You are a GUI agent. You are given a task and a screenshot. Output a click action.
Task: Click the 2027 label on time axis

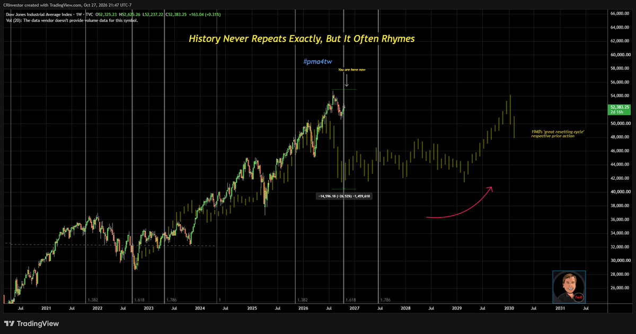[354, 307]
